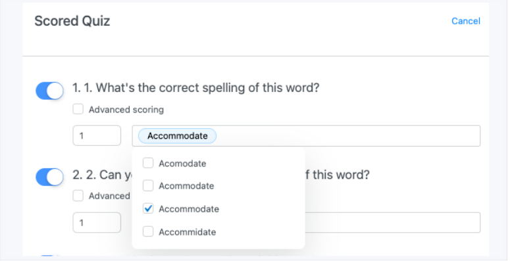Click the Advanced scoring label under question 1
The width and height of the screenshot is (510, 261).
pos(126,110)
